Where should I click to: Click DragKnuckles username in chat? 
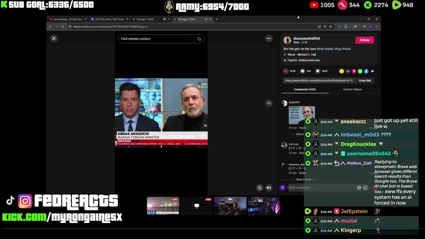point(358,144)
